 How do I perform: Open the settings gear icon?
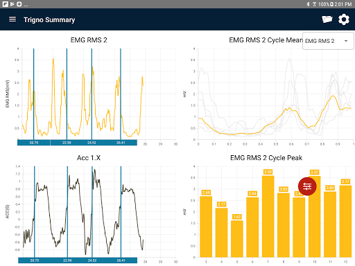[344, 19]
